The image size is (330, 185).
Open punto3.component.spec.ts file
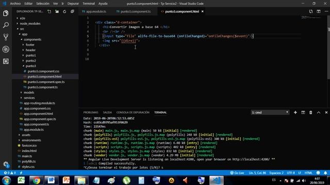coord(45,82)
